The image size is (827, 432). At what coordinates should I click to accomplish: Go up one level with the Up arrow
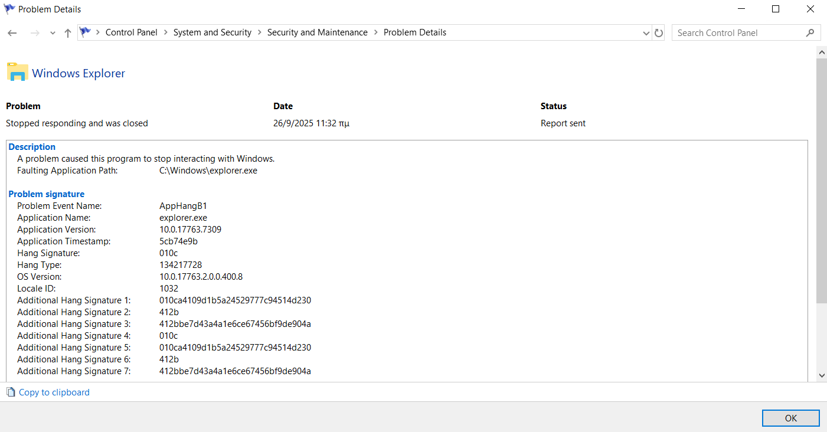click(x=68, y=33)
